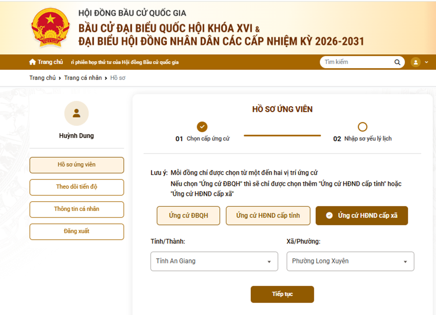436x315 pixels.
Task: Click the user account icon in navbar
Action: (416, 62)
